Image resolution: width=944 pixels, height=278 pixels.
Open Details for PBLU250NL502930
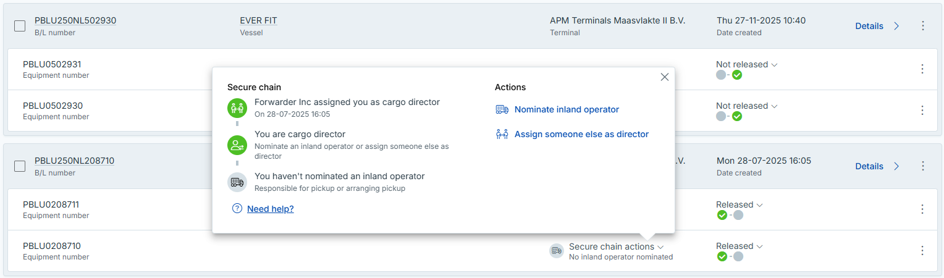click(x=869, y=26)
